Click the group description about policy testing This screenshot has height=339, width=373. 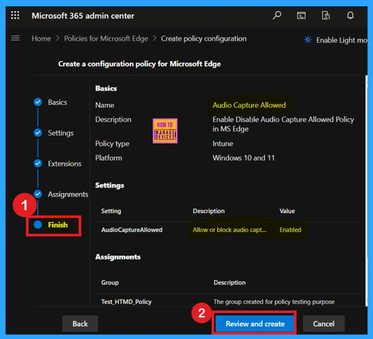(x=274, y=302)
